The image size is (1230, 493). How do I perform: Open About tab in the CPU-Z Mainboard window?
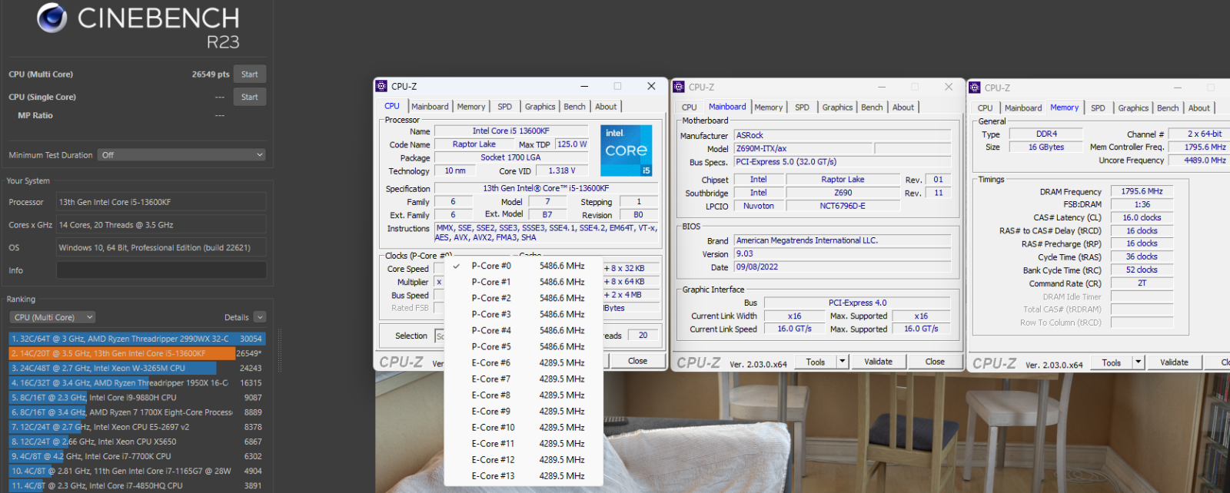pos(903,108)
